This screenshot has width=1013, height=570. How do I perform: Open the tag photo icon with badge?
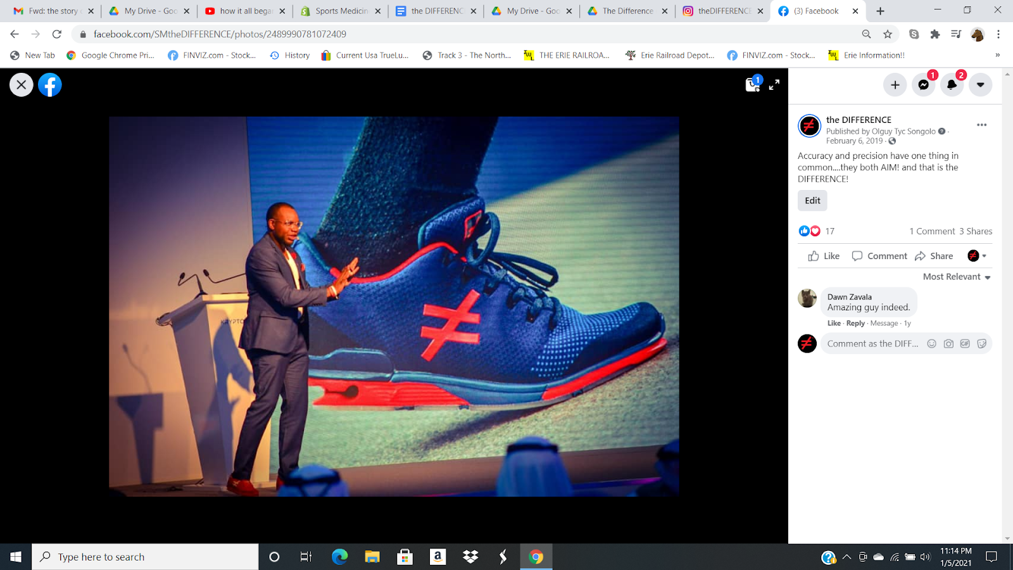[753, 84]
